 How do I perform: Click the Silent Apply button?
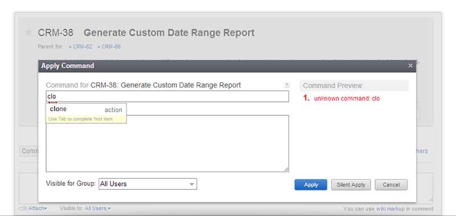[x=351, y=185]
